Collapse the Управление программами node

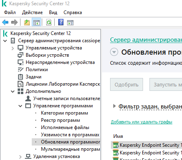(20, 106)
